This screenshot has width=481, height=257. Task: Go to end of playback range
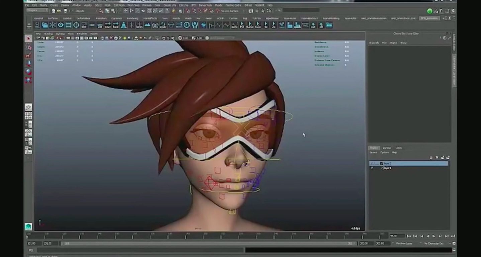[x=453, y=236]
